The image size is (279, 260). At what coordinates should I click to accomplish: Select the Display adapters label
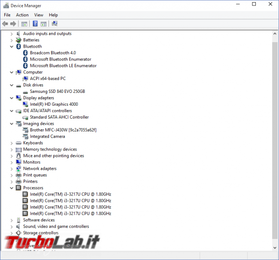(39, 98)
